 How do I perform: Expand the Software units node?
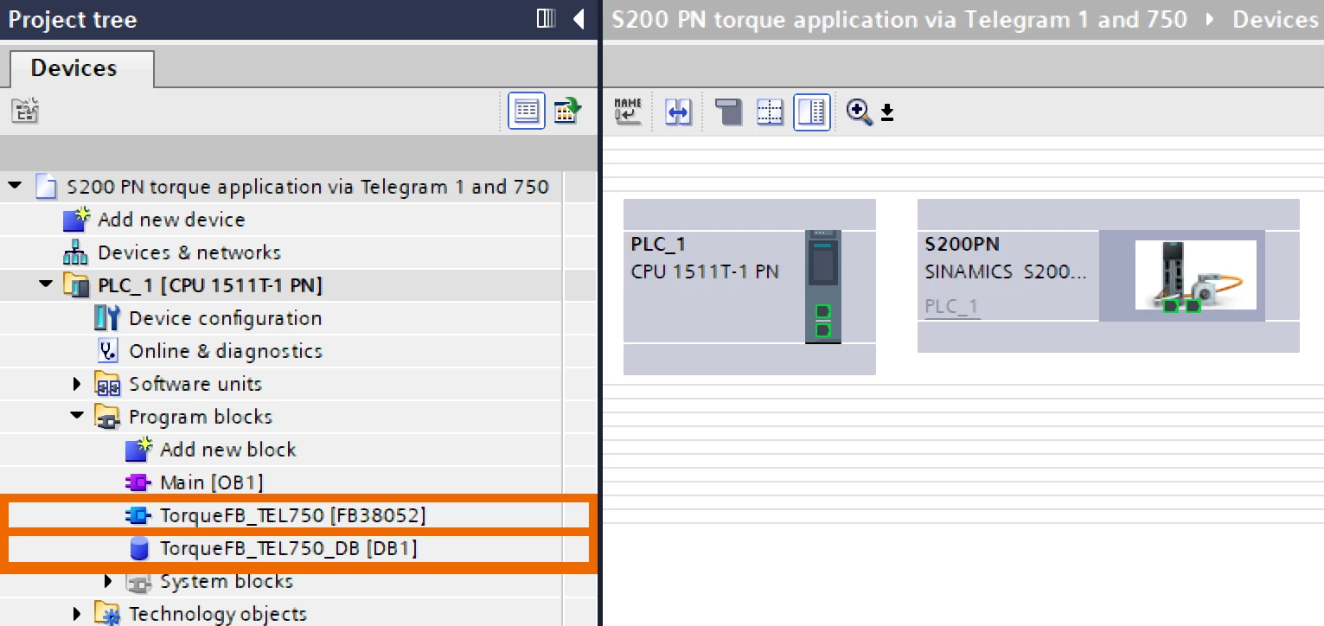(x=77, y=384)
